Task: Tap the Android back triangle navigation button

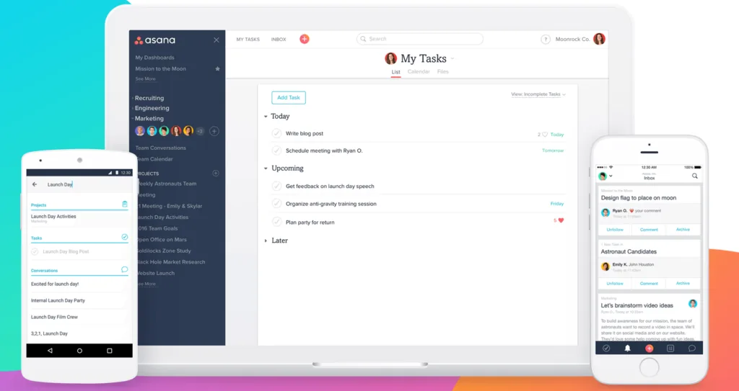Action: [50, 351]
